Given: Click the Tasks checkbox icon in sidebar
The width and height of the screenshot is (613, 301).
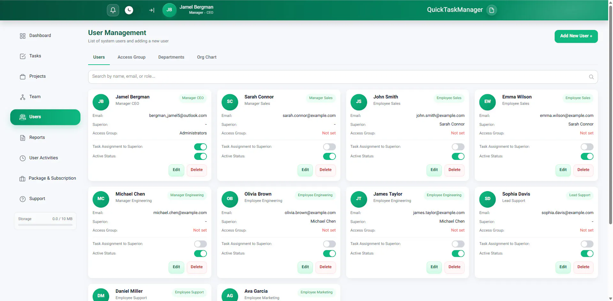Looking at the screenshot, I should coord(23,56).
